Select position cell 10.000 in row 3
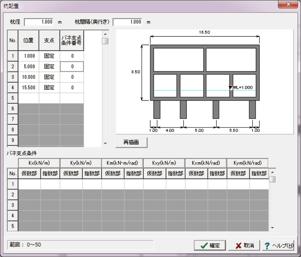 click(x=29, y=77)
